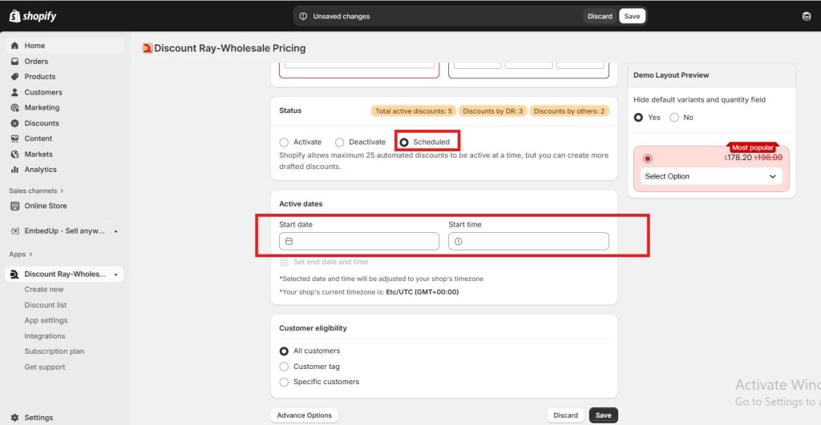Open Marketing via its sidebar icon
This screenshot has height=425, width=821.
[x=15, y=108]
